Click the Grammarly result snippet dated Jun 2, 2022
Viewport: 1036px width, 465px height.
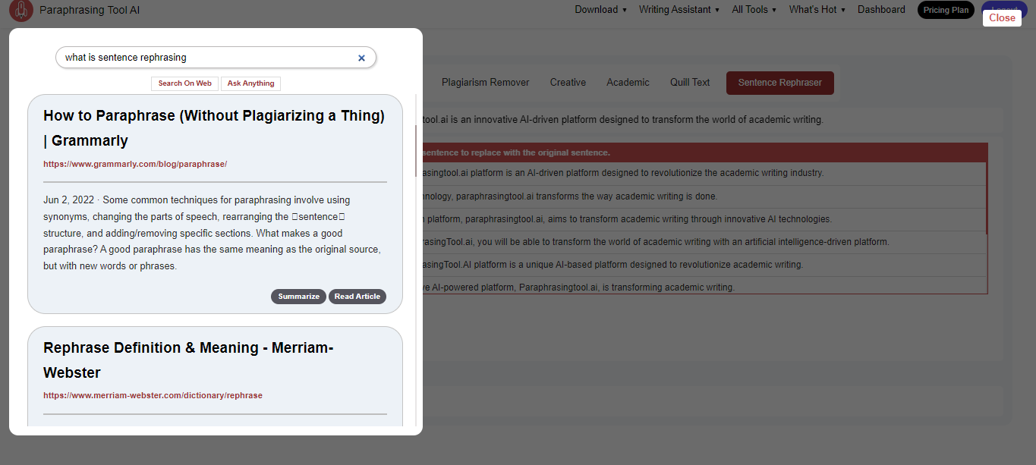pos(212,234)
